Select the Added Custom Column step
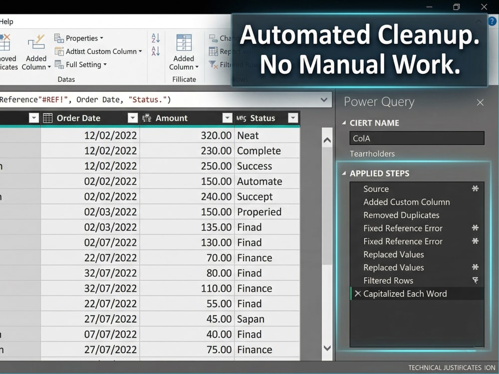This screenshot has width=499, height=374. coord(417,202)
